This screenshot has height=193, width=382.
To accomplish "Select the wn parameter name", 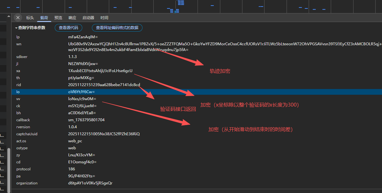I will pyautogui.click(x=19, y=44).
